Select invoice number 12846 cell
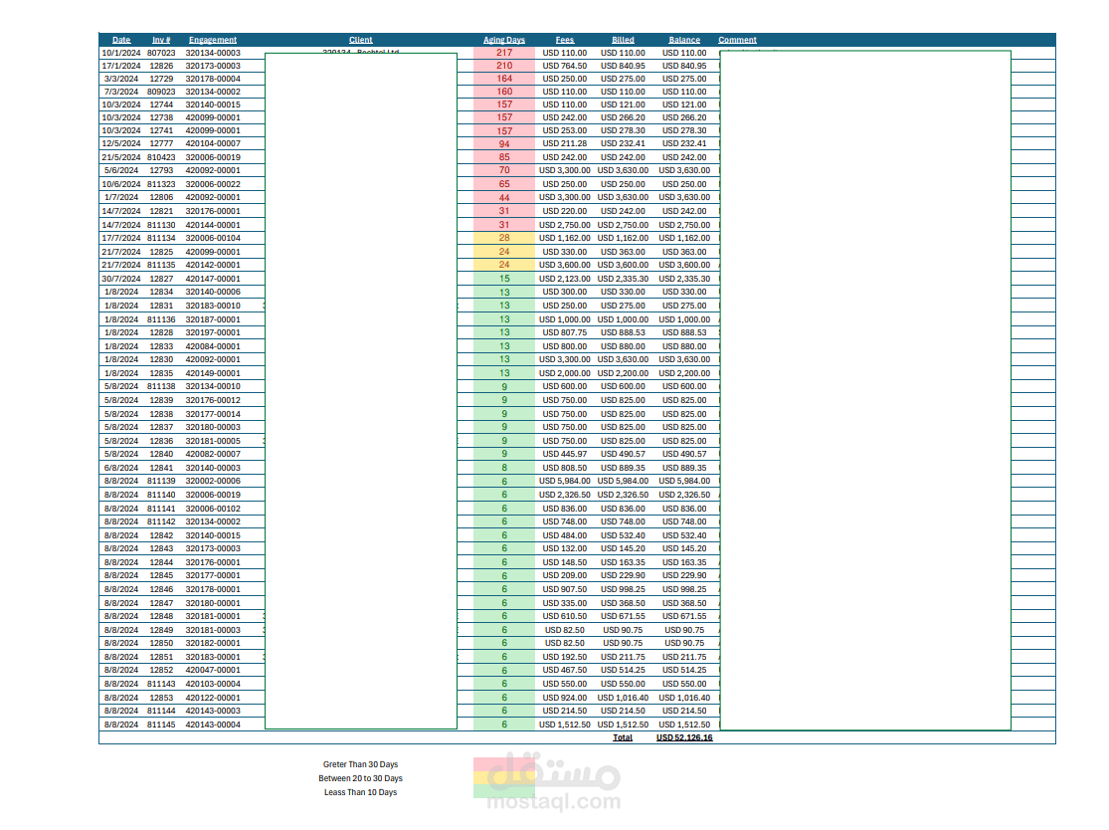The image size is (1109, 830). point(161,589)
